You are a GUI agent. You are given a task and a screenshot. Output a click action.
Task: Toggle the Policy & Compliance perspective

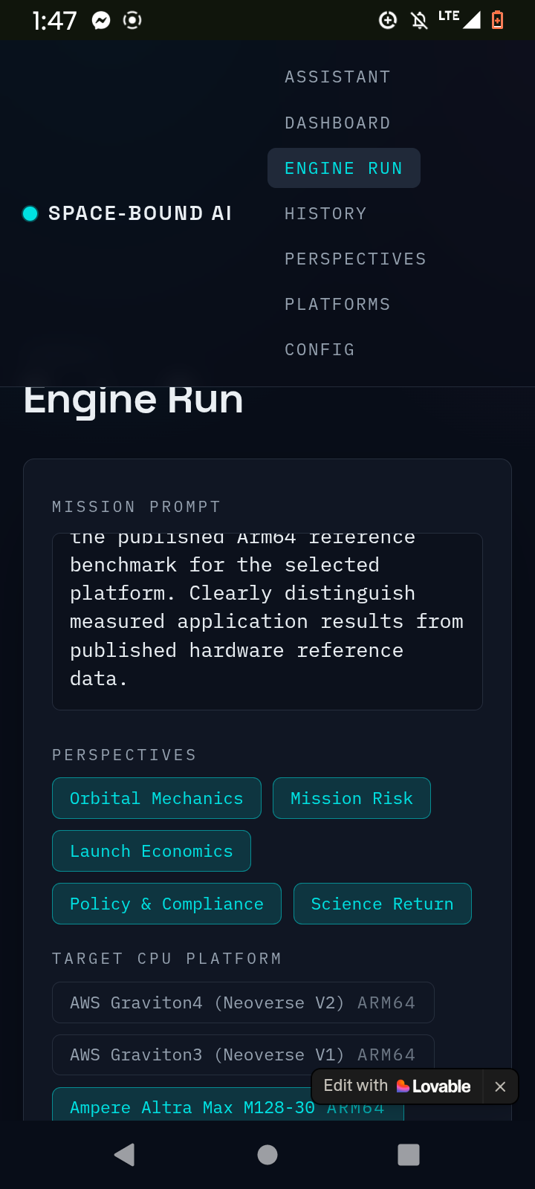pyautogui.click(x=166, y=904)
